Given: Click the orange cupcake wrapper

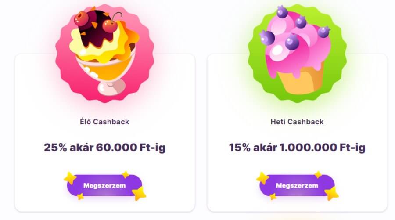Looking at the screenshot, I should (300, 80).
